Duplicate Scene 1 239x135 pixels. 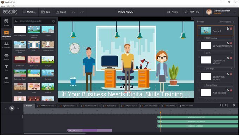tap(227, 29)
